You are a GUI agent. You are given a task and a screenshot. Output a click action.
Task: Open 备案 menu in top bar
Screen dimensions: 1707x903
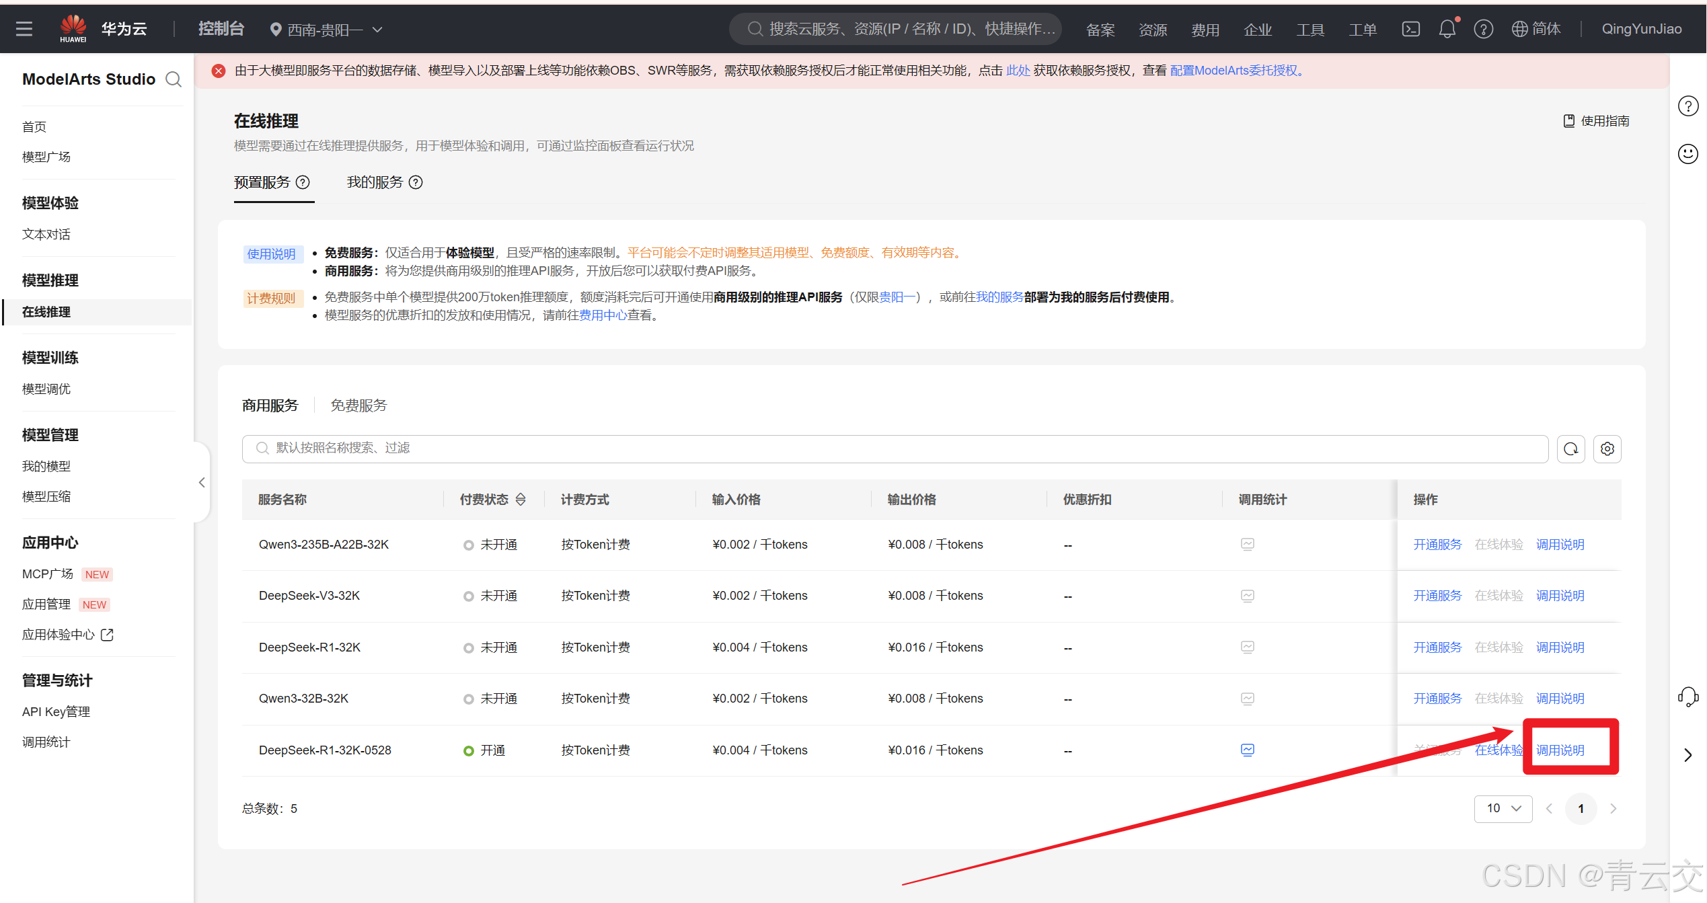[1100, 30]
